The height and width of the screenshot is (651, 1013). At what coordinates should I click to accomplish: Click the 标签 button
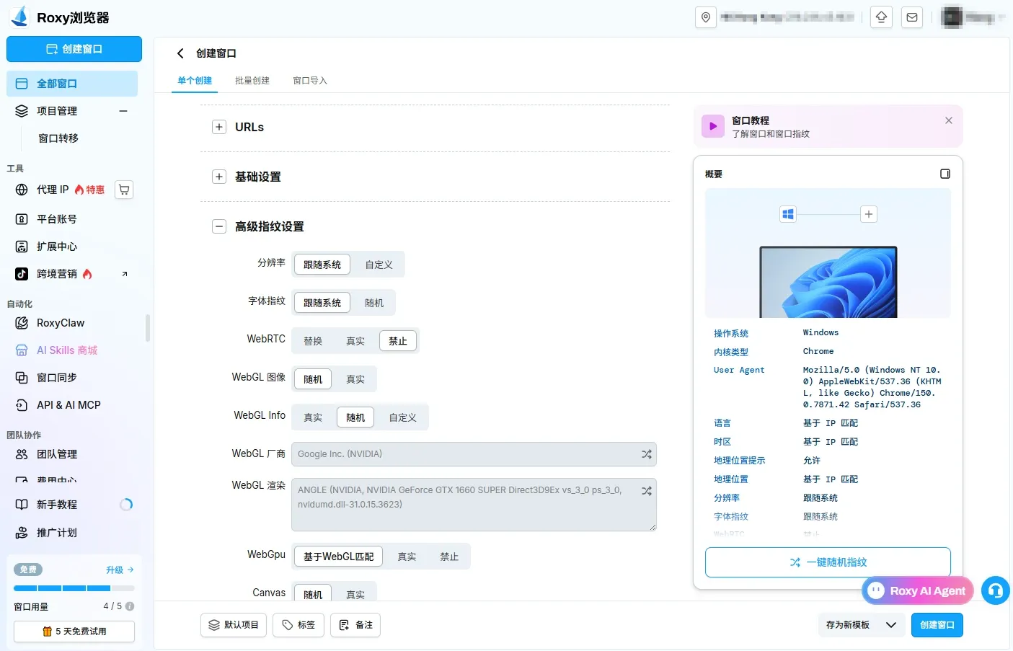tap(298, 625)
